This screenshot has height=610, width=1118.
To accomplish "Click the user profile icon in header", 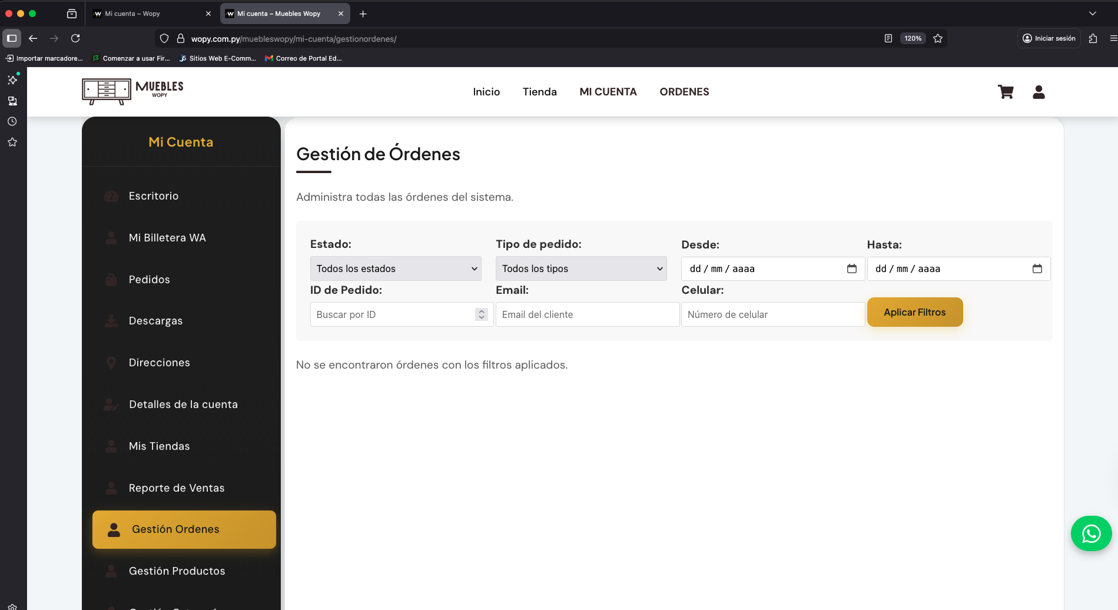I will point(1039,92).
